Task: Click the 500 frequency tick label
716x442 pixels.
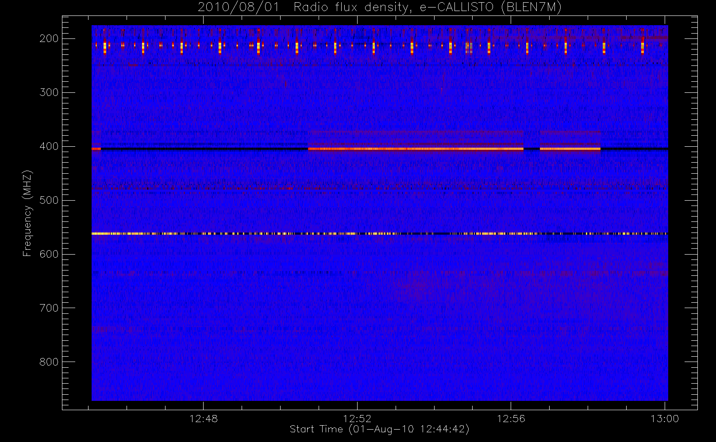Action: pos(49,200)
